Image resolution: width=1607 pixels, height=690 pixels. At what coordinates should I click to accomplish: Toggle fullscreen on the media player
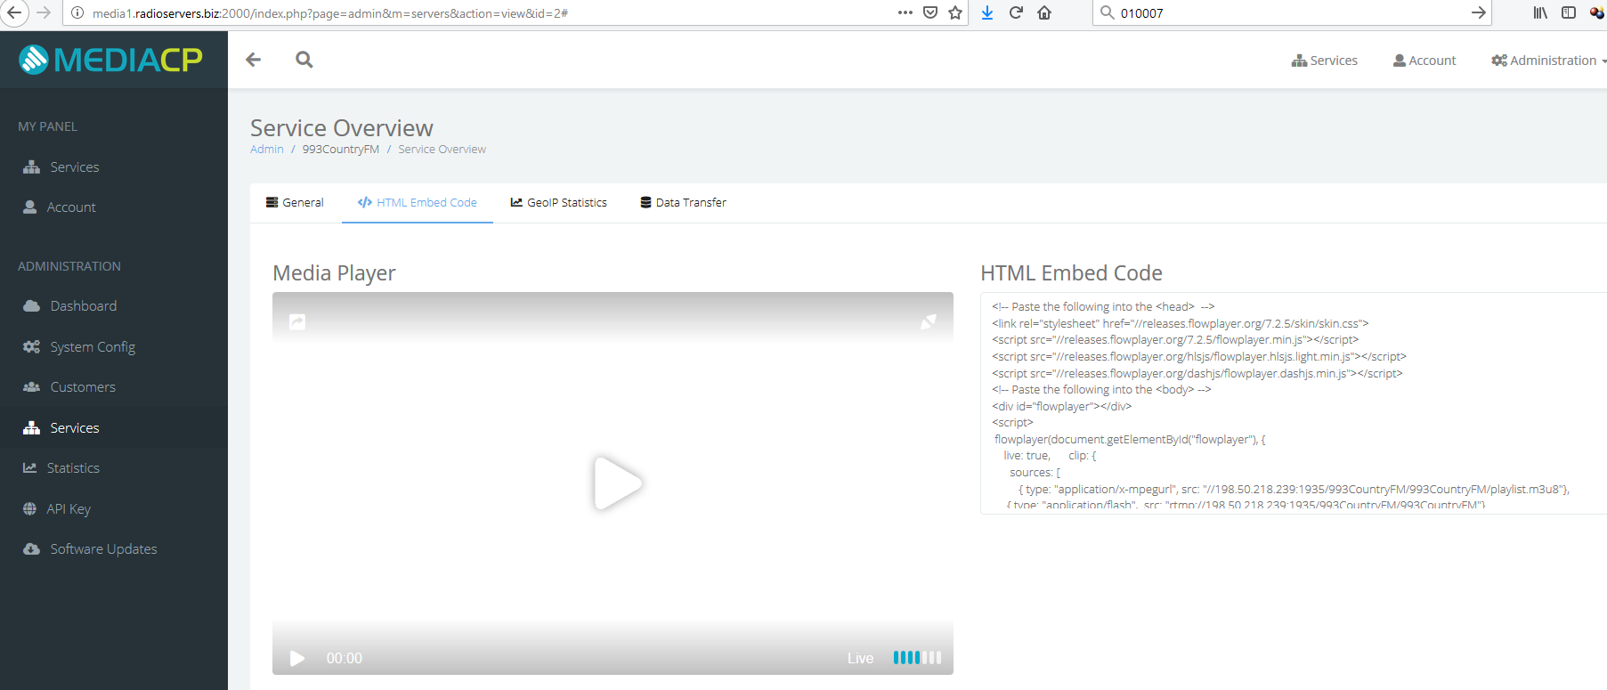point(928,321)
